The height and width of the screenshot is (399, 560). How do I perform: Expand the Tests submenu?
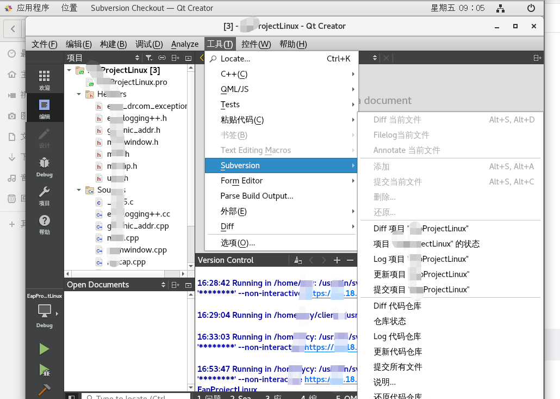(281, 105)
